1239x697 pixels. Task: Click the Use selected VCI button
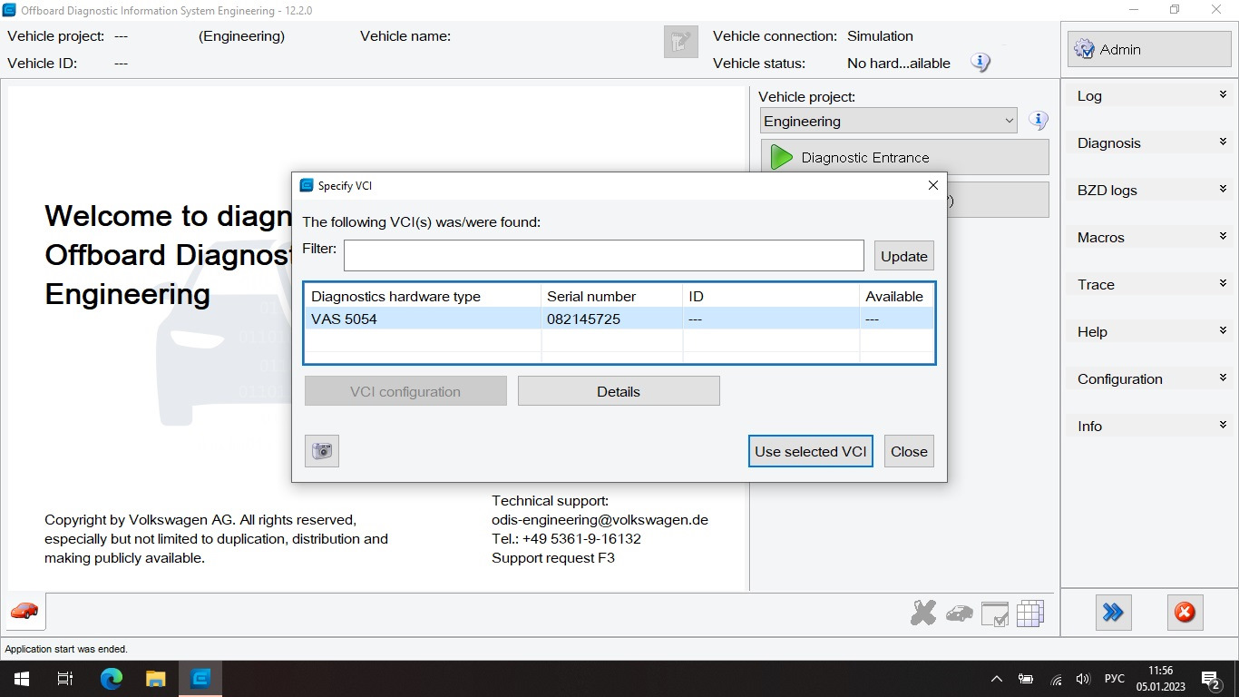tap(811, 451)
